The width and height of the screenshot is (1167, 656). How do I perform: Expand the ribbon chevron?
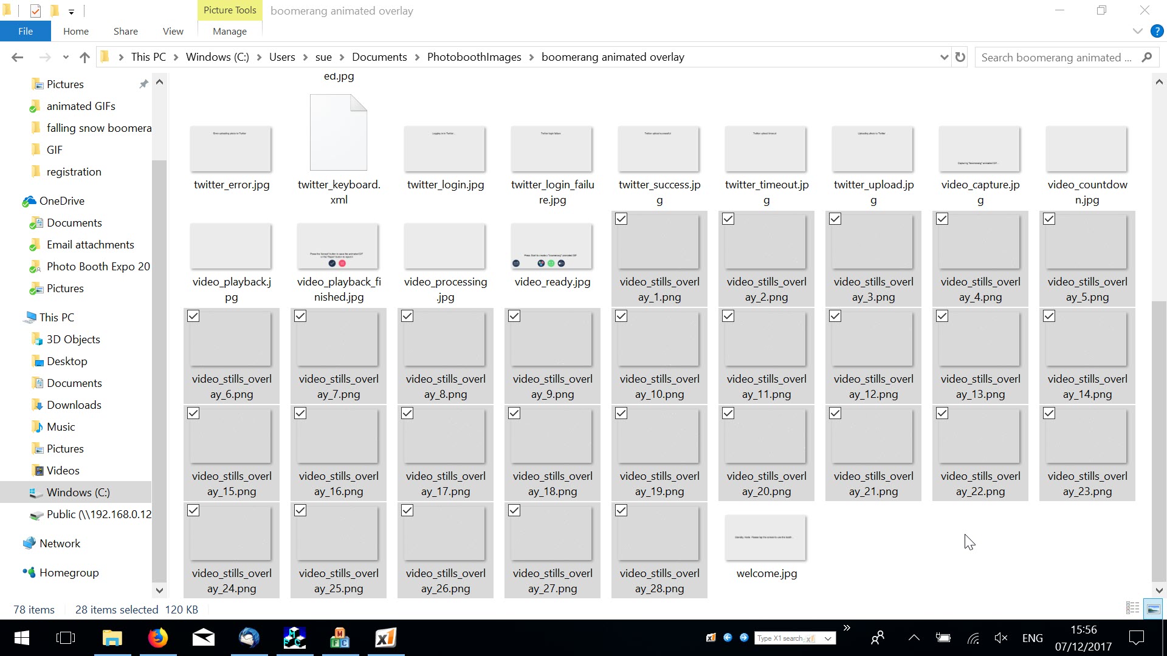(x=1137, y=31)
